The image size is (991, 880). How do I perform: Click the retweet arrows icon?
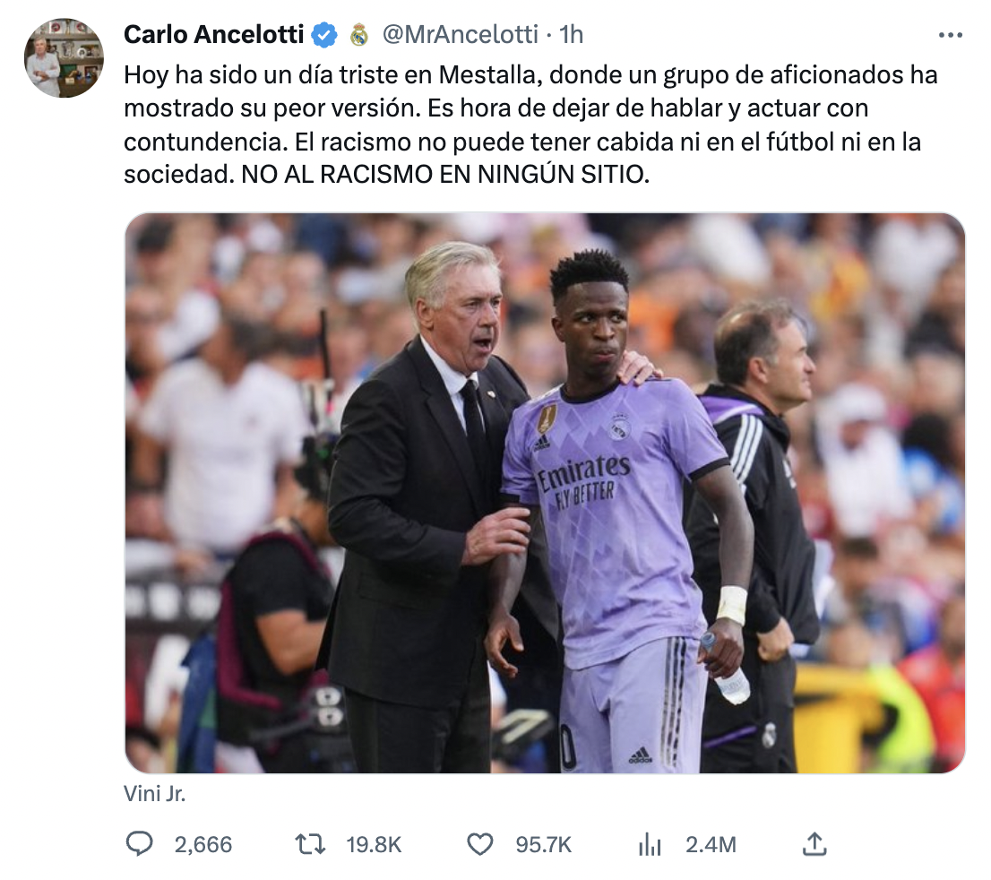[310, 844]
